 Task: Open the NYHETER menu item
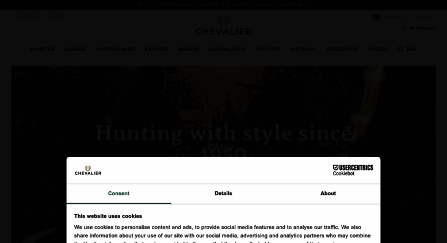point(42,49)
